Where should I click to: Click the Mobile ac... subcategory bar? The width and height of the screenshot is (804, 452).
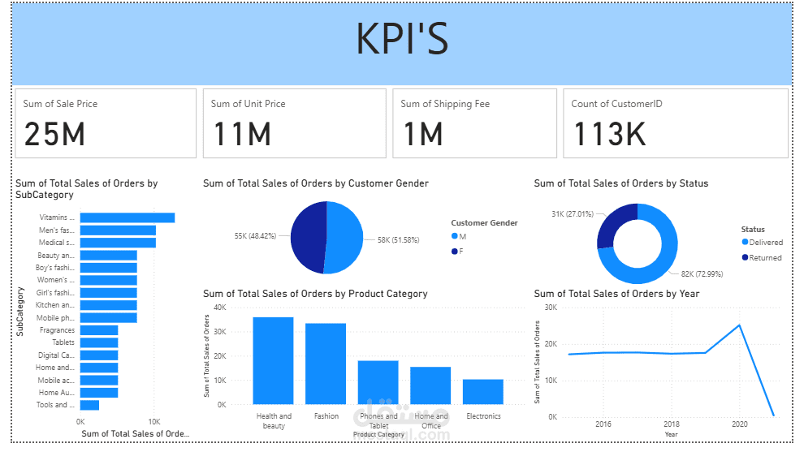tap(99, 381)
